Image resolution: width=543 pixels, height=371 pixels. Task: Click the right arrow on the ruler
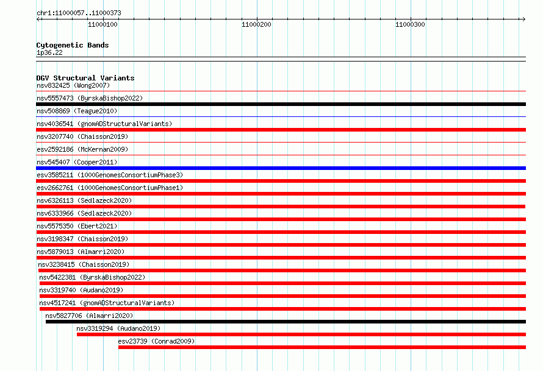click(x=523, y=19)
